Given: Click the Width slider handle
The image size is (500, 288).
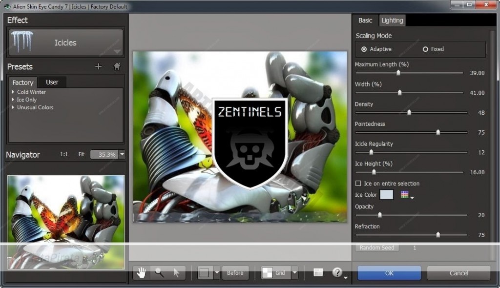Looking at the screenshot, I should [399, 92].
